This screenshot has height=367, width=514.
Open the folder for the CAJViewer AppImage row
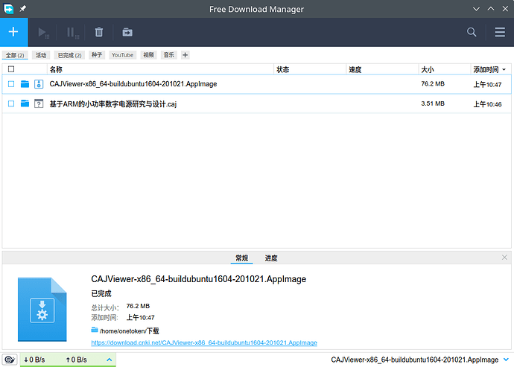pos(25,84)
